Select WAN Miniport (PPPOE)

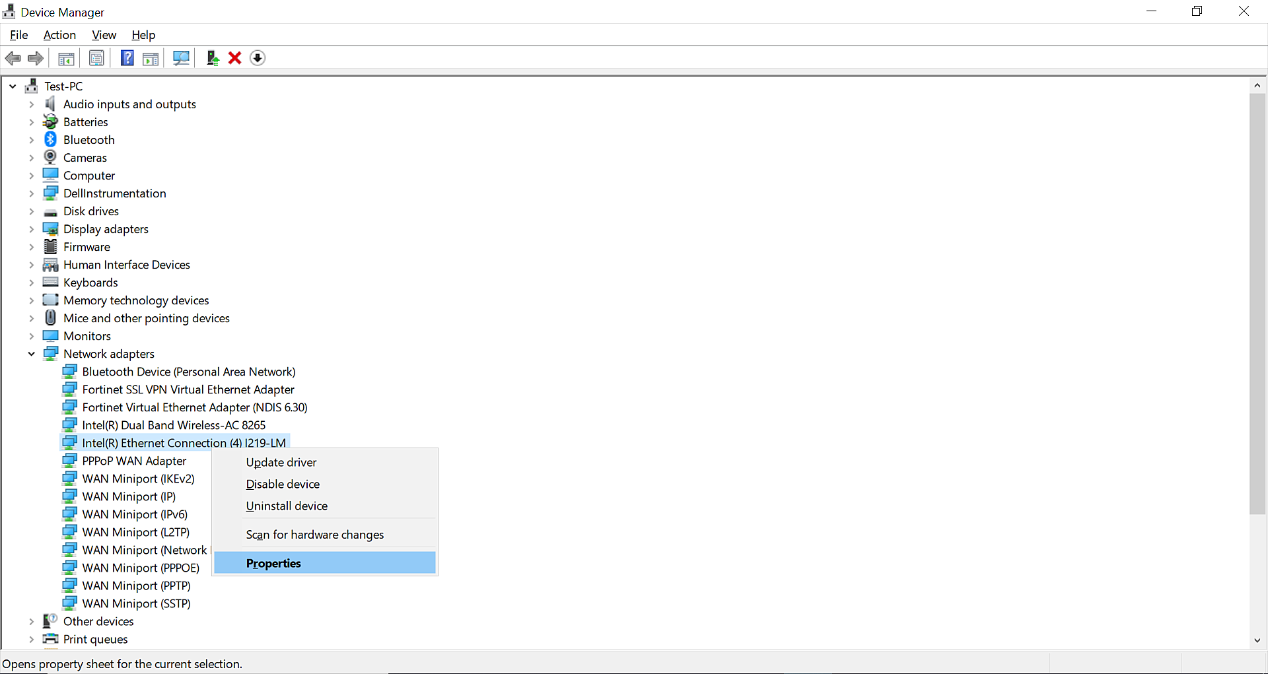click(141, 568)
